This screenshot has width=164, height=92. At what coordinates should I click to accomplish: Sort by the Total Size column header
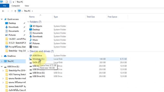tap(91, 17)
